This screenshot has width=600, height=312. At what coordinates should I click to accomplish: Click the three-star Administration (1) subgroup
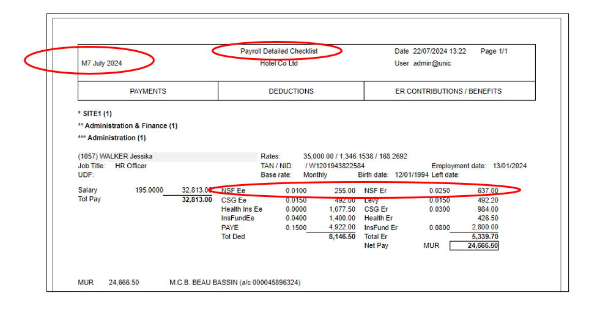pos(114,138)
